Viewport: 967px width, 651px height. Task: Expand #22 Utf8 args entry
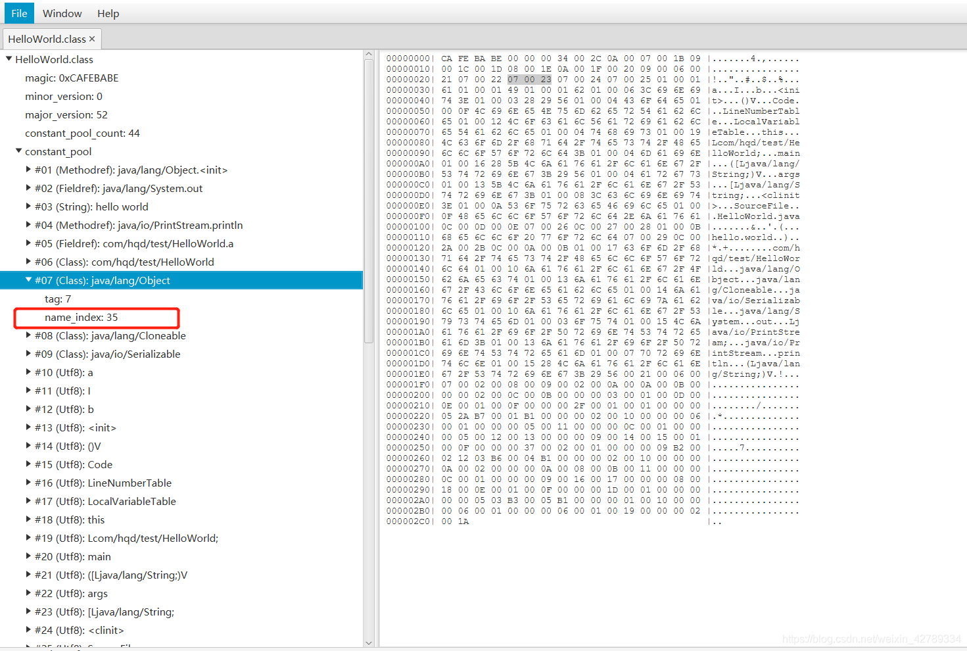click(29, 592)
